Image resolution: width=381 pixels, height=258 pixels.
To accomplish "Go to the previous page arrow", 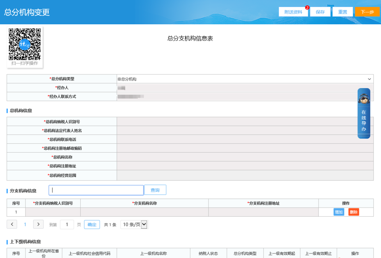I will point(12,224).
